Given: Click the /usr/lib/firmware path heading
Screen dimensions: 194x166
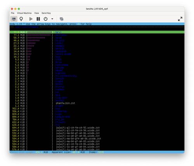Looking at the screenshot, I should coord(26,27).
